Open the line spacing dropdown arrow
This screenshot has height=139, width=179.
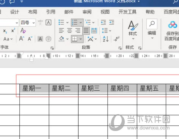pyautogui.click(x=110, y=31)
